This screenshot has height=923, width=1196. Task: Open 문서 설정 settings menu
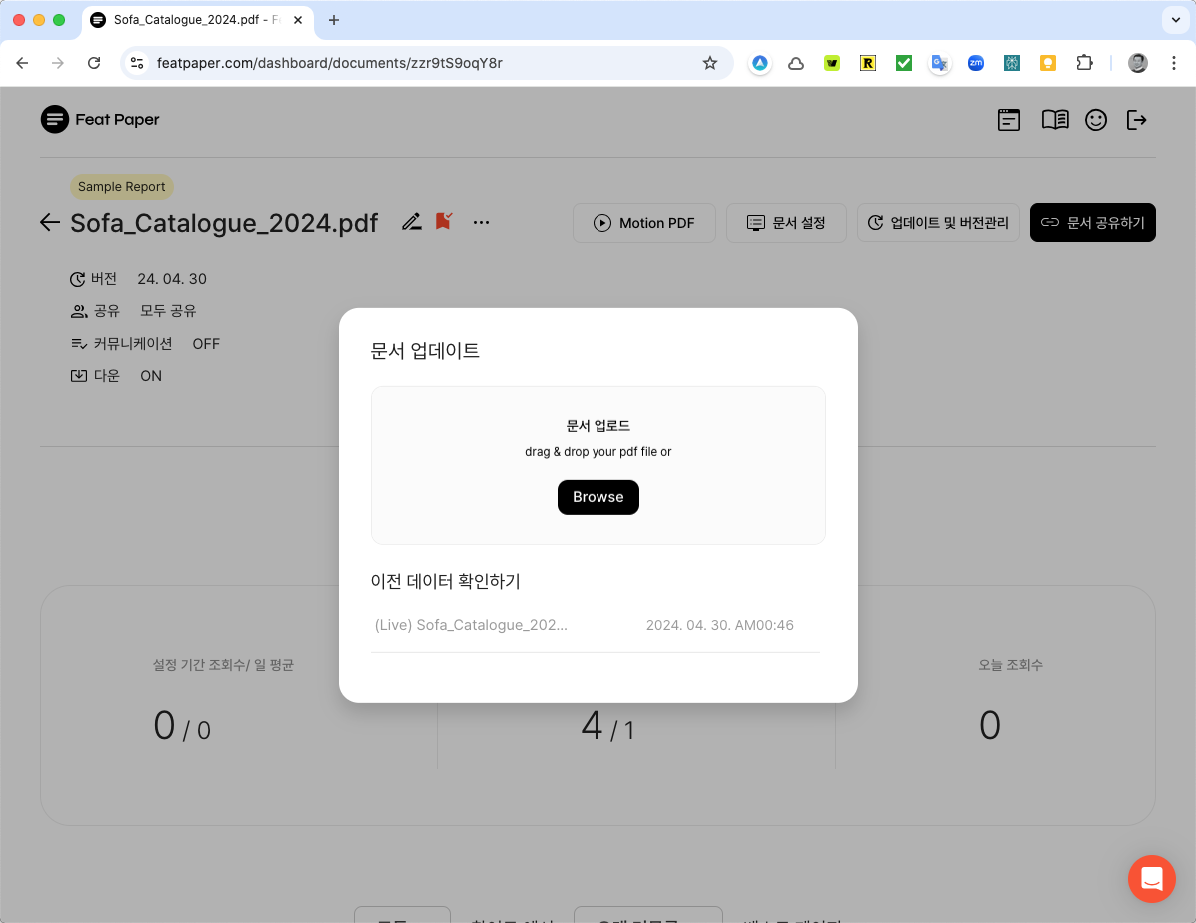point(786,223)
